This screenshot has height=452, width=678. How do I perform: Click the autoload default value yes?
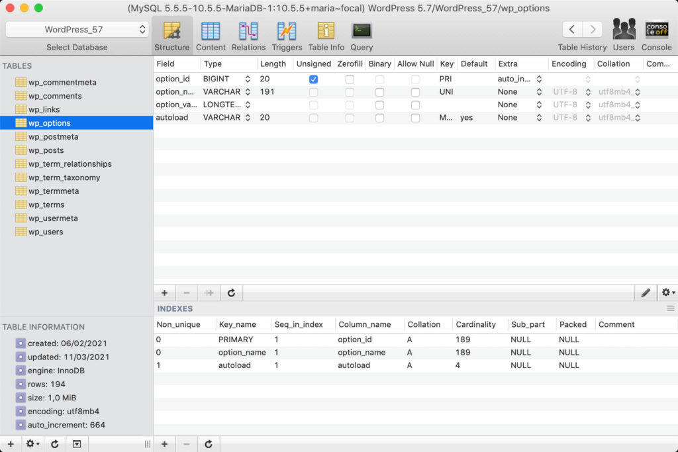coord(466,118)
